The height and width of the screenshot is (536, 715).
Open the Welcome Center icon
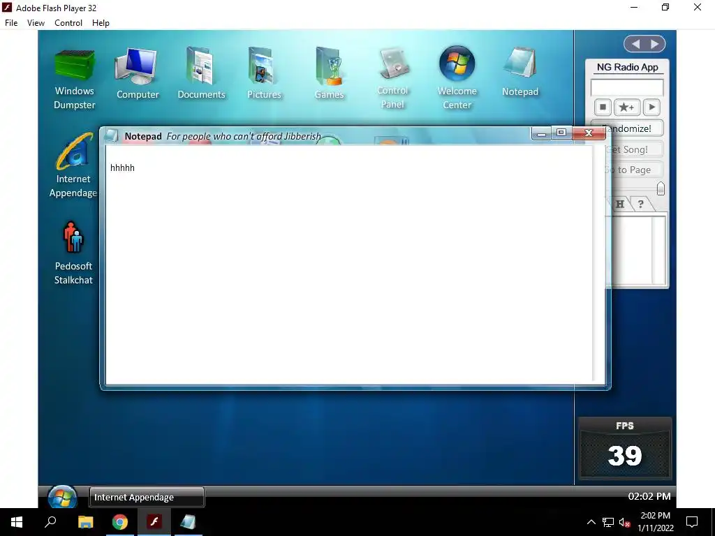coord(457,78)
